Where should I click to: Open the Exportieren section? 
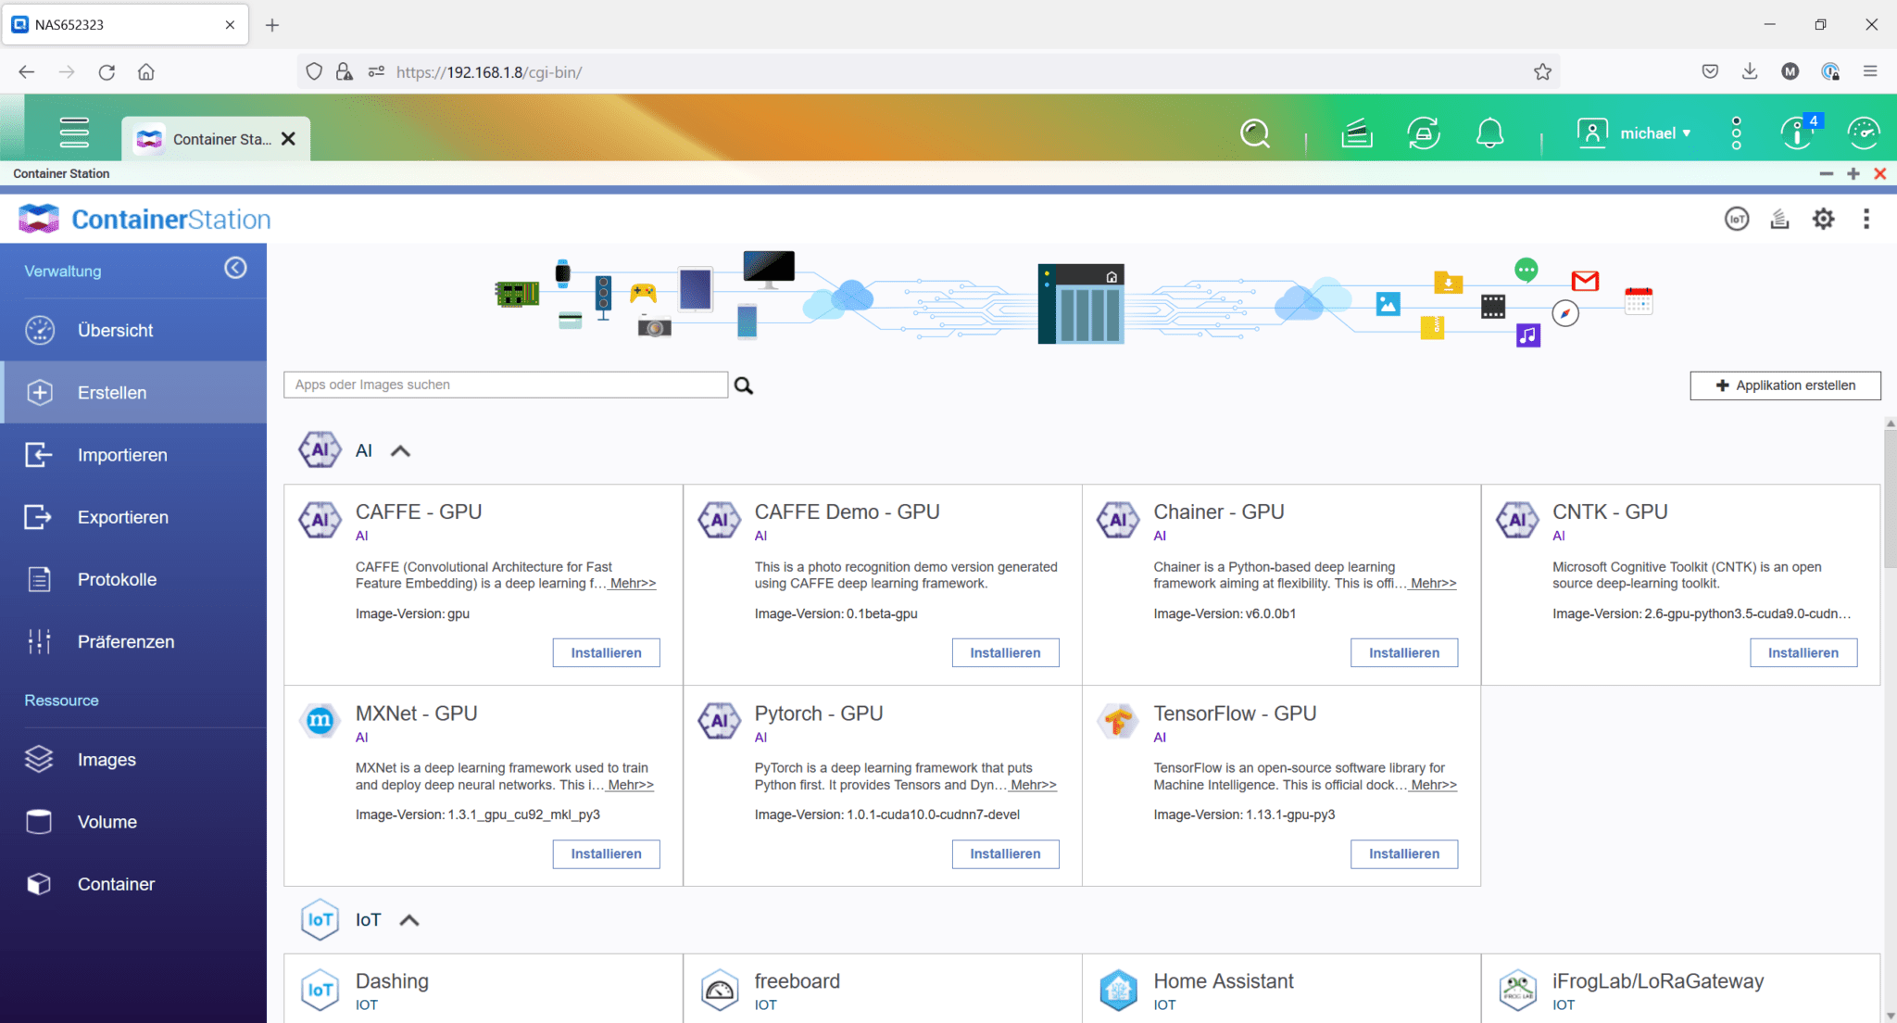tap(122, 517)
